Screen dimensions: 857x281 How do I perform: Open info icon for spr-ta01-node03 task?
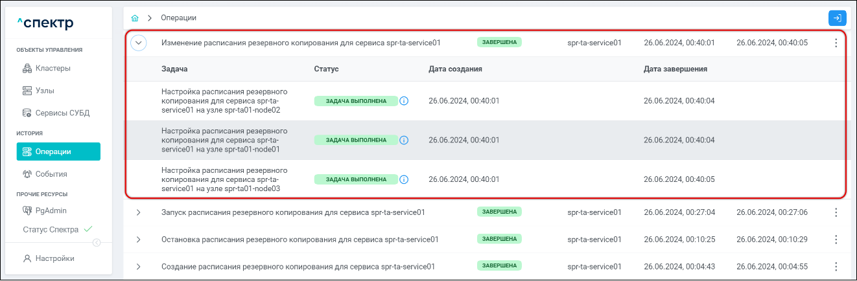[x=404, y=179]
